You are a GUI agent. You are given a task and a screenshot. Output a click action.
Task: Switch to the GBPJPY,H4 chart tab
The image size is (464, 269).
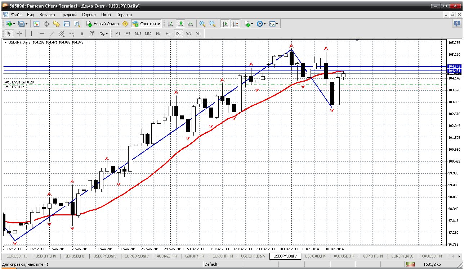click(x=195, y=256)
